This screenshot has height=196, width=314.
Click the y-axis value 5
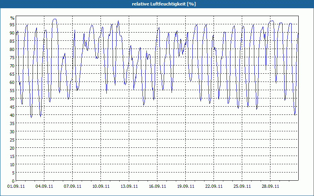(x=13, y=172)
